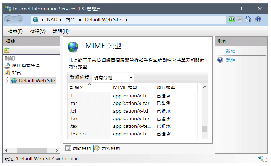Open dropdown arrow next to help icon
Viewport: 271px width, 166px height.
[264, 19]
